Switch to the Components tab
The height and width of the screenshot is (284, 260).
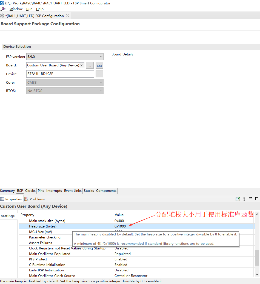(x=106, y=191)
